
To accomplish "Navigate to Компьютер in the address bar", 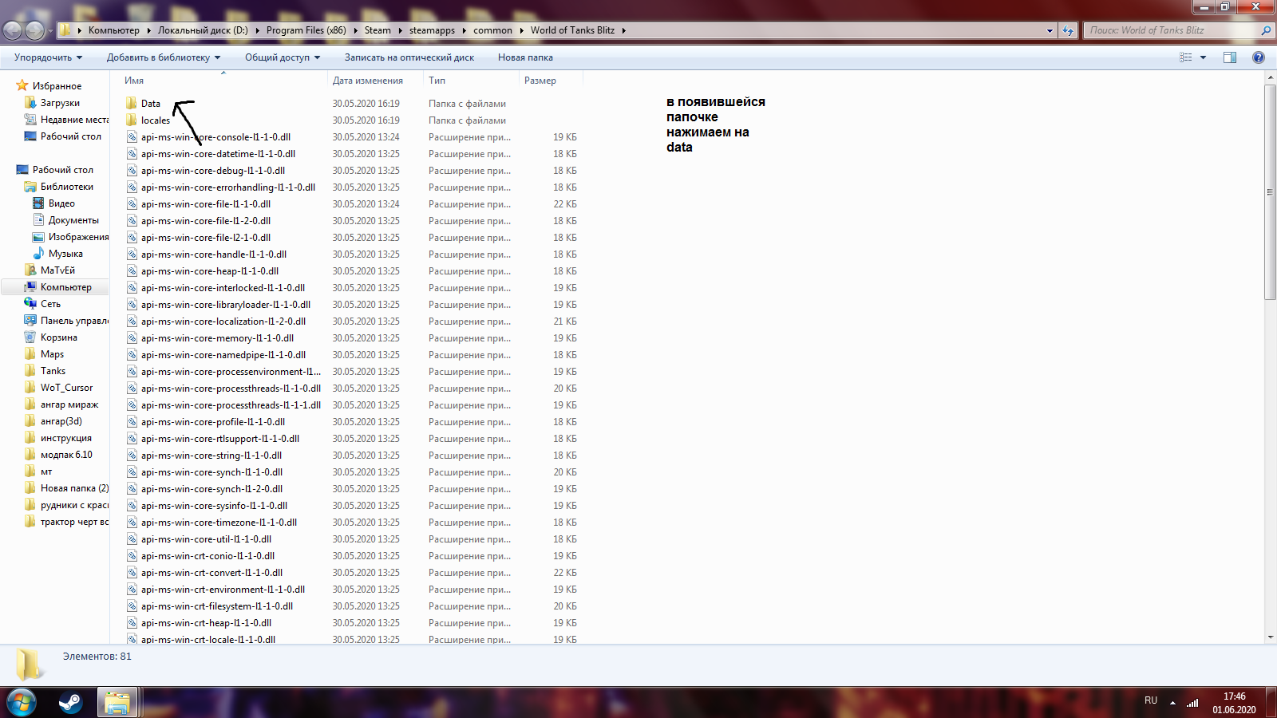I will pos(113,30).
